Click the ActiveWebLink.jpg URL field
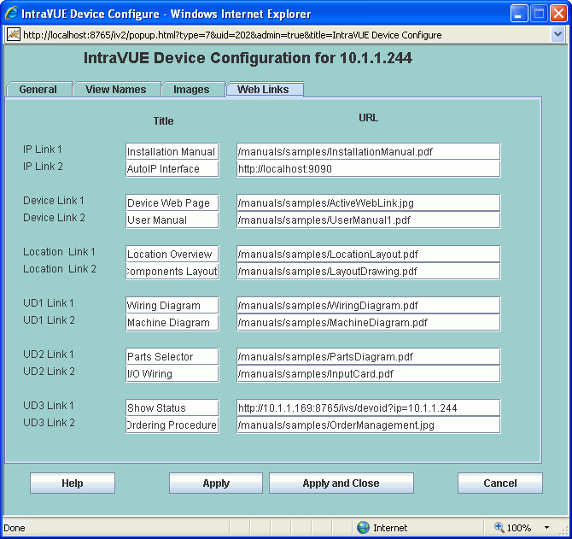Image resolution: width=572 pixels, height=539 pixels. pos(369,203)
